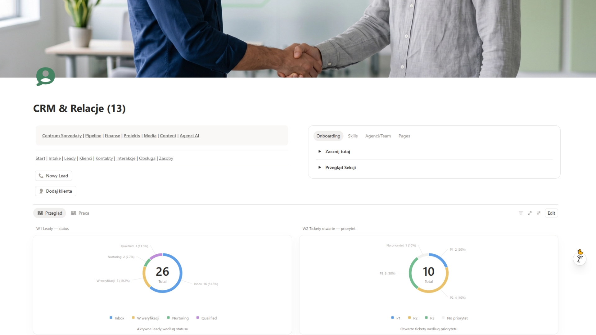Viewport: 596px width, 335px height.
Task: Click the W2 Tickety otwarte — priorytet heading
Action: tap(329, 229)
